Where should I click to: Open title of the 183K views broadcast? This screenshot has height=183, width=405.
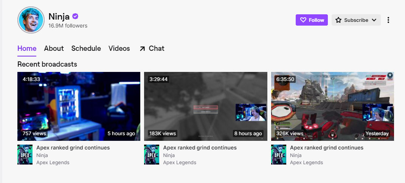point(200,148)
